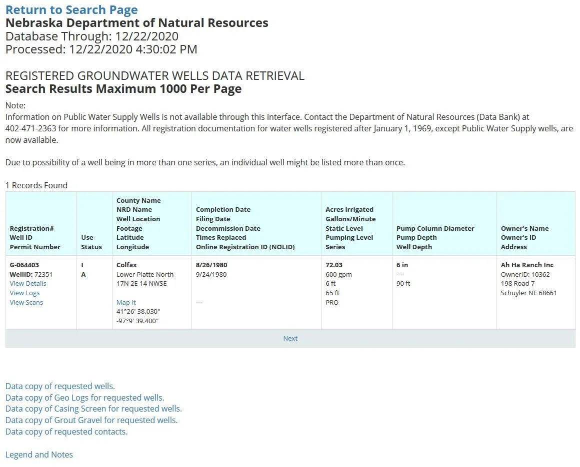Image resolution: width=580 pixels, height=467 pixels.
Task: Go to the Next results page
Action: click(x=290, y=339)
